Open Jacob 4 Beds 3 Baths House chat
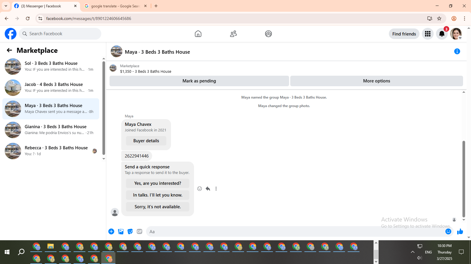This screenshot has width=471, height=264. pos(51,88)
